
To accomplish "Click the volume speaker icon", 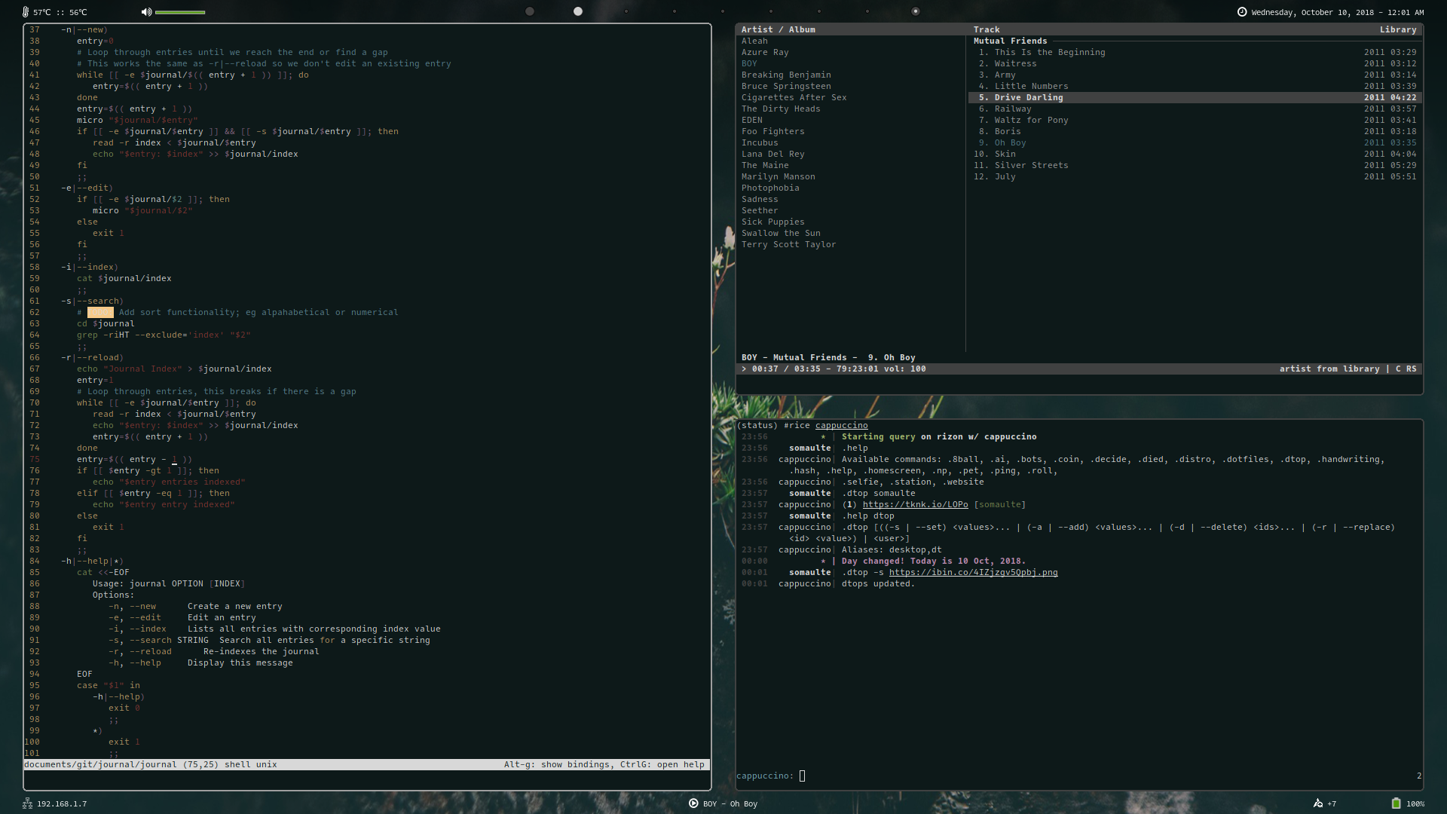I will 146,12.
